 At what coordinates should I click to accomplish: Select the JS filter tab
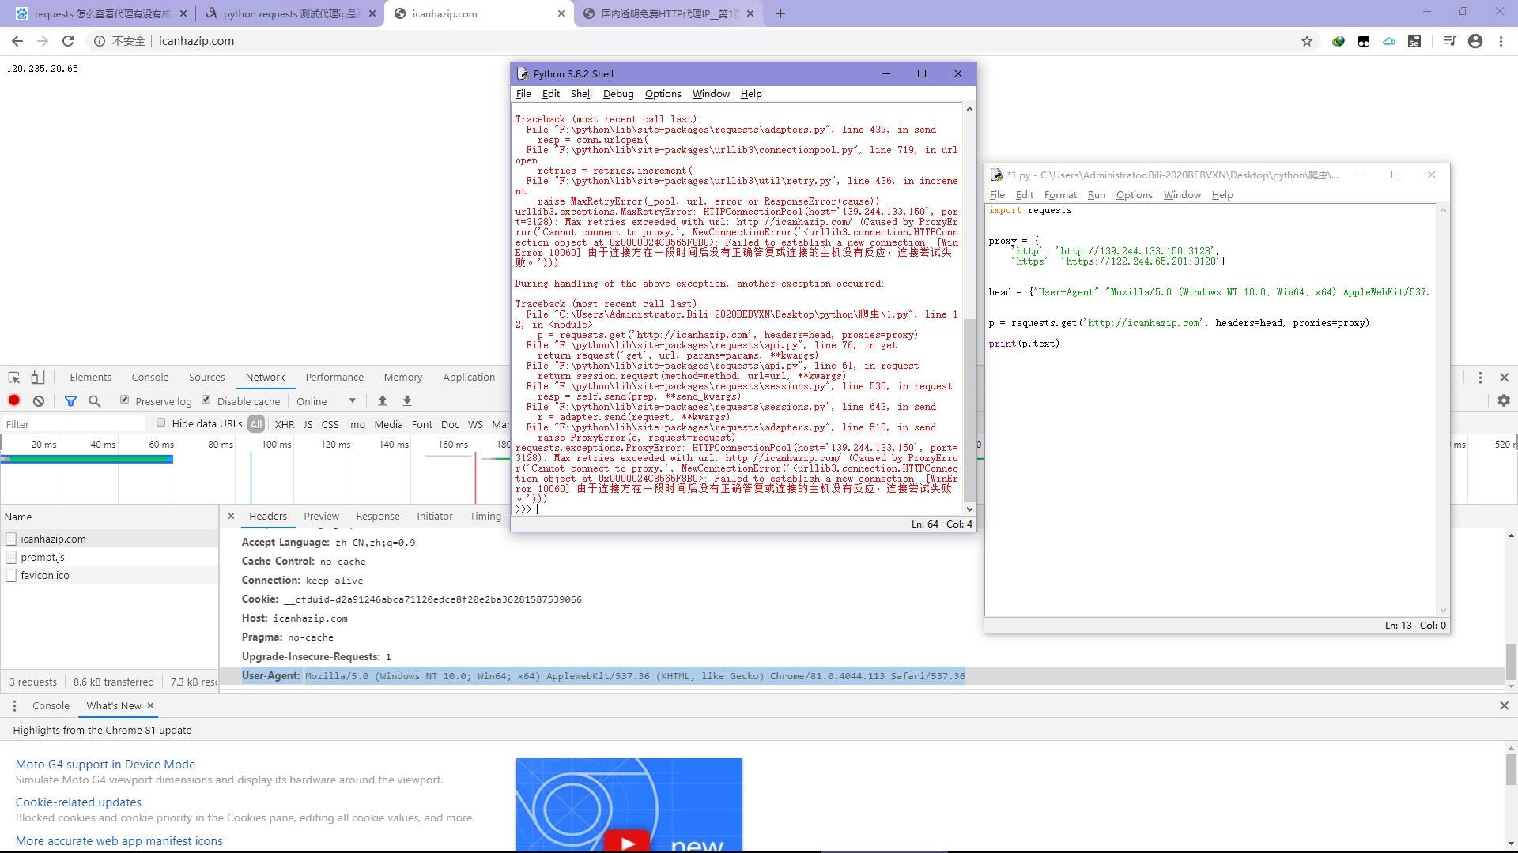coord(308,424)
